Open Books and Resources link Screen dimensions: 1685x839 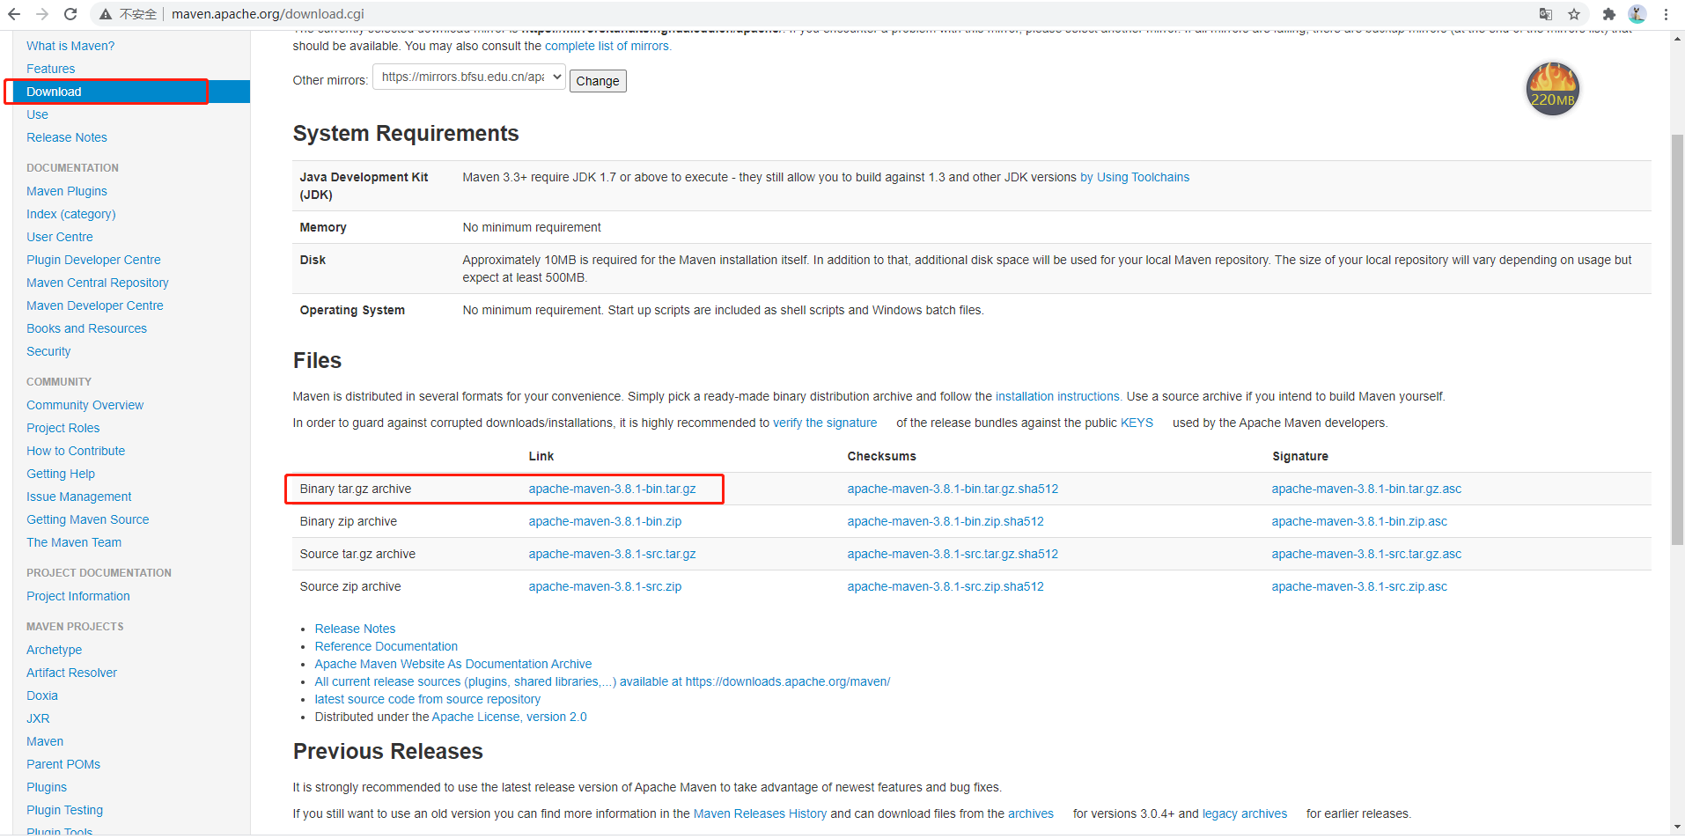click(x=86, y=328)
